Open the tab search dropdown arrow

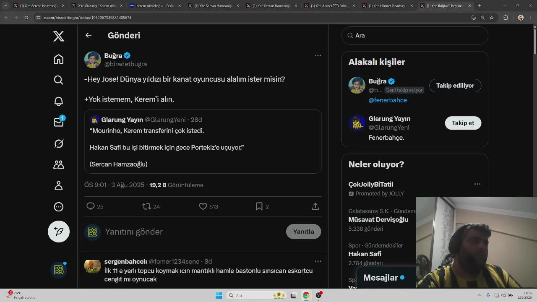5,6
